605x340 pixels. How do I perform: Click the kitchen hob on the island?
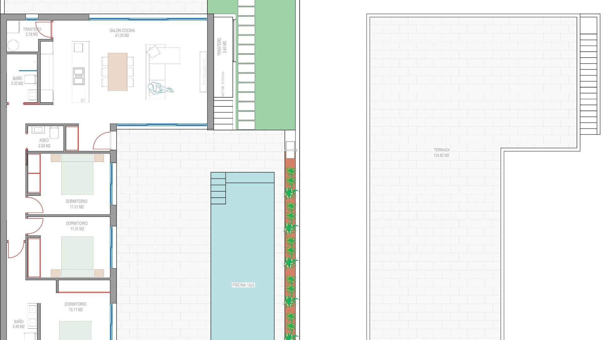coord(79,76)
